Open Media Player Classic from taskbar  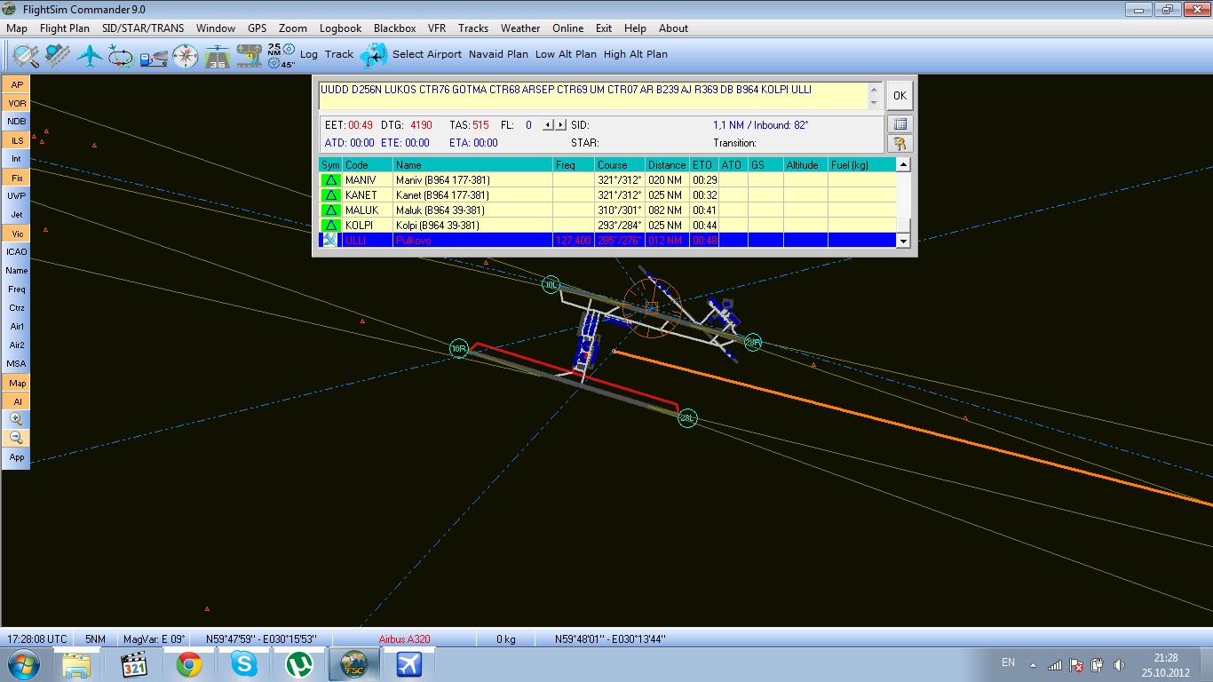[x=133, y=664]
